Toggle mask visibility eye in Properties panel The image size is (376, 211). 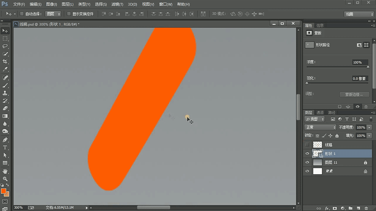tap(357, 107)
